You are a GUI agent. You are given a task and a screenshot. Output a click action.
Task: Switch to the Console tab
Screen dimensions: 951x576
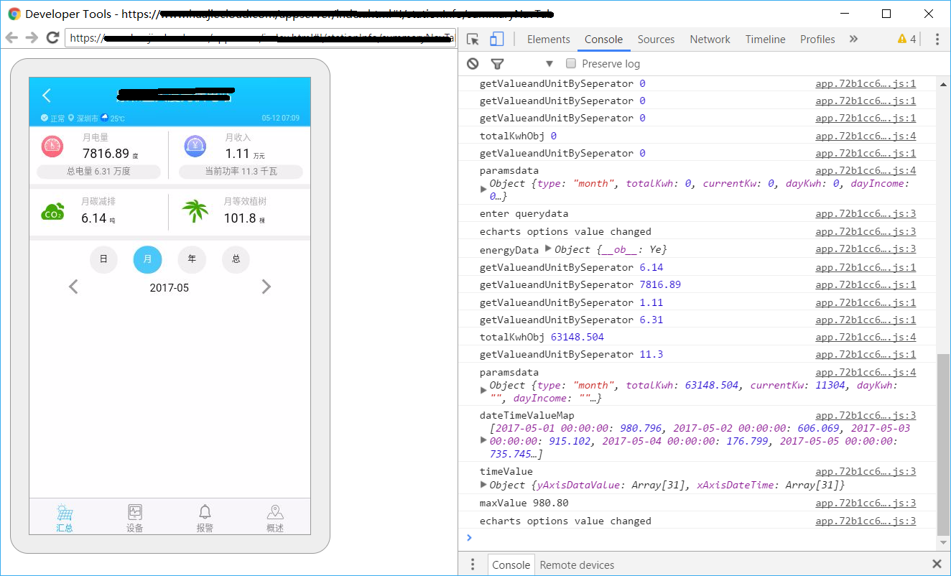click(x=603, y=40)
